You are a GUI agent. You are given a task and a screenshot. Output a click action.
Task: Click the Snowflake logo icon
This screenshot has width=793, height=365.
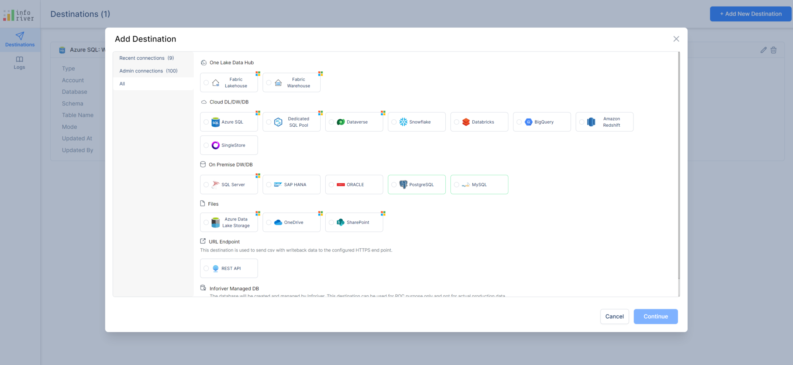coord(403,122)
